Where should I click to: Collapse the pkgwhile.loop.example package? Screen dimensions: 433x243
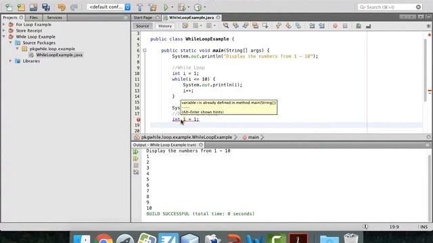click(18, 49)
